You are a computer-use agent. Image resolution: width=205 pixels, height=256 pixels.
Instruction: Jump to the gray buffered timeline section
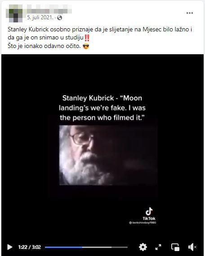click(x=97, y=247)
